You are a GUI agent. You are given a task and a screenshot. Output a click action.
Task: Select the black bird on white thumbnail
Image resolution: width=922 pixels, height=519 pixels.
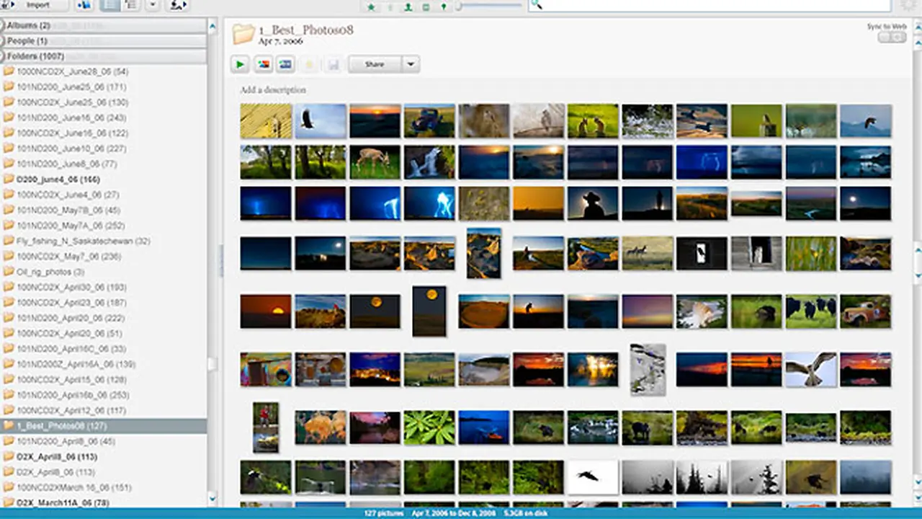click(x=593, y=477)
